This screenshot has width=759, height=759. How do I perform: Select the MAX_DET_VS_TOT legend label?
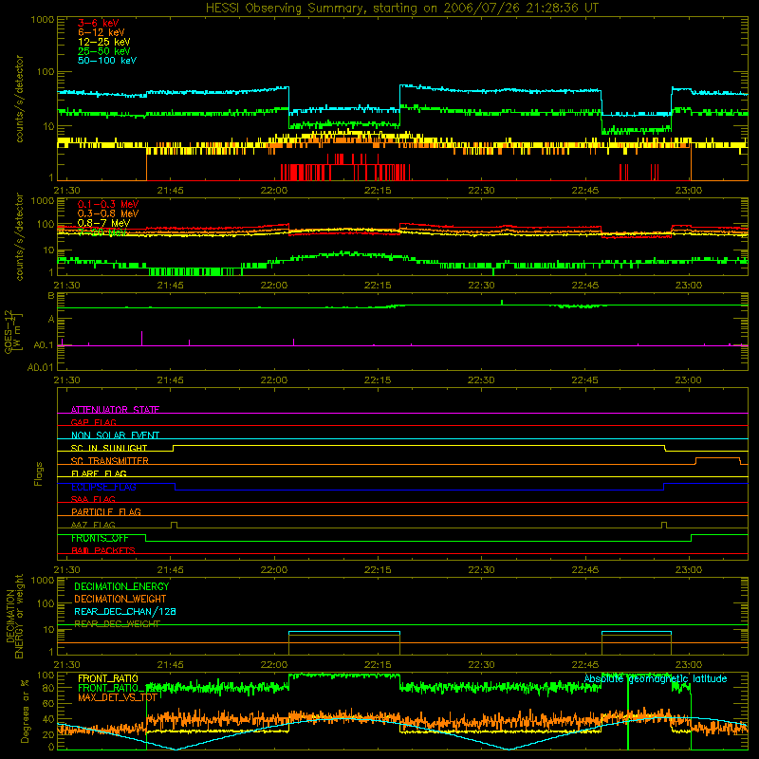coord(117,697)
